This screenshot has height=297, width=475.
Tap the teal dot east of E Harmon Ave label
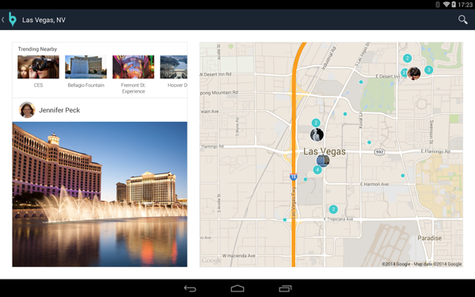click(x=403, y=176)
